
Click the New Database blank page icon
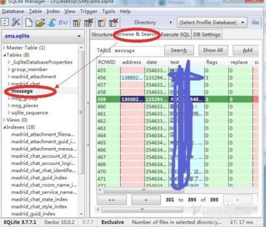point(29,22)
